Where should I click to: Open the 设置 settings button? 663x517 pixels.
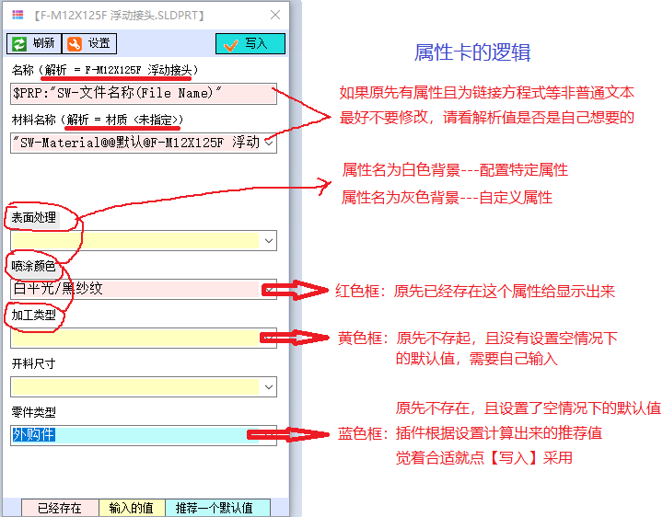point(89,43)
